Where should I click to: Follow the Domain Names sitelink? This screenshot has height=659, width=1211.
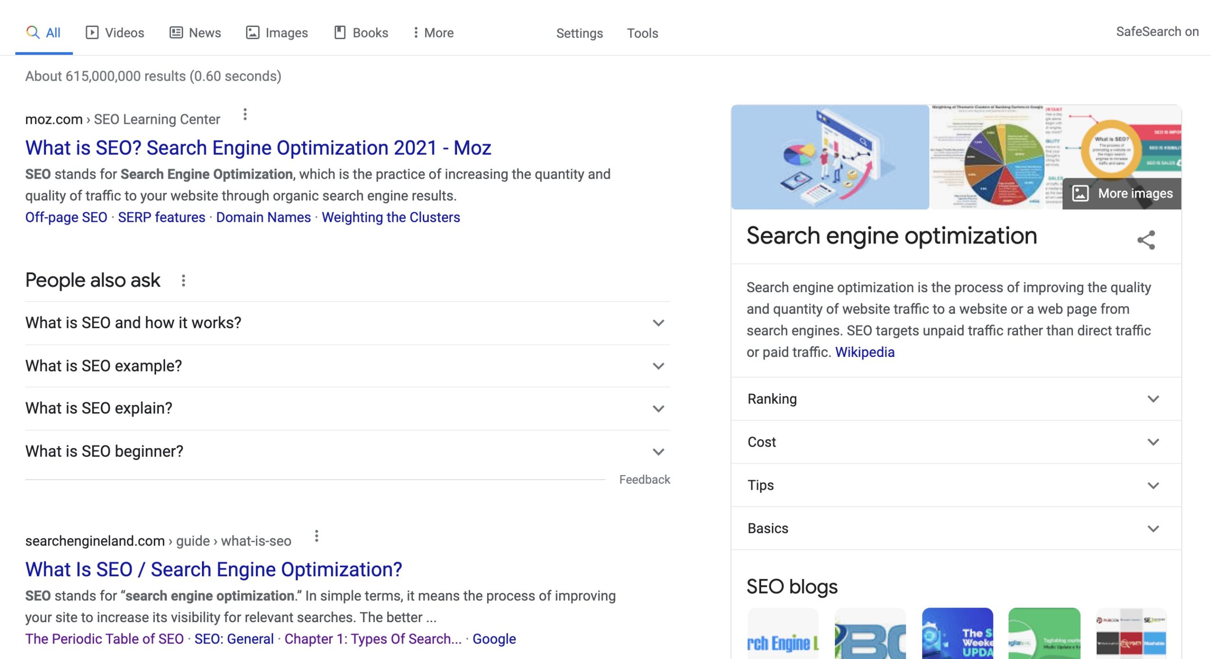(263, 217)
